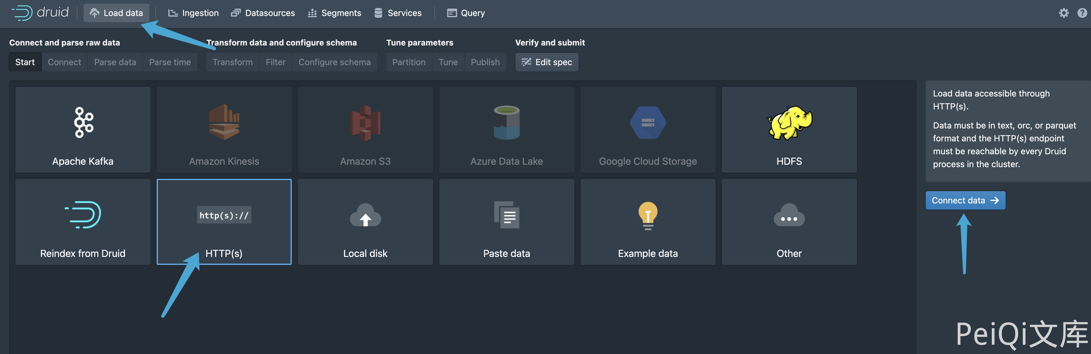Navigate to the Services view

pos(398,13)
